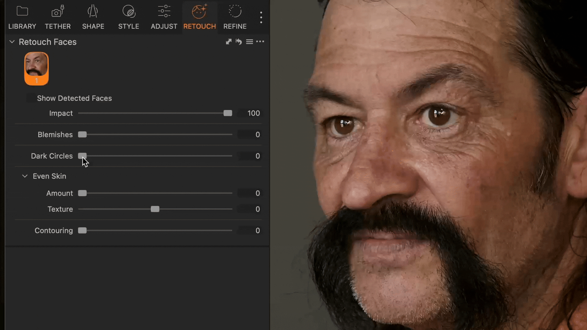
Task: Switch to the Style tab
Action: point(128,17)
